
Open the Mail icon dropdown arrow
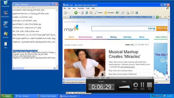click(125, 13)
